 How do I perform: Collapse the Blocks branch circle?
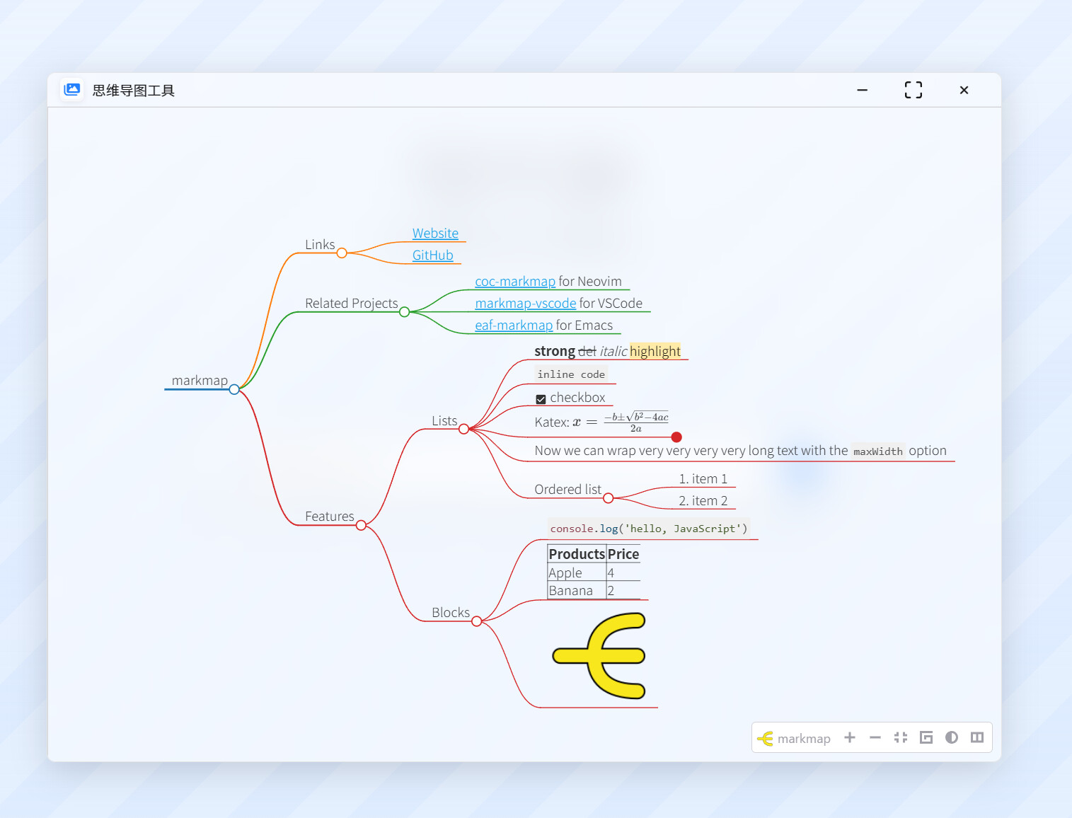(476, 621)
